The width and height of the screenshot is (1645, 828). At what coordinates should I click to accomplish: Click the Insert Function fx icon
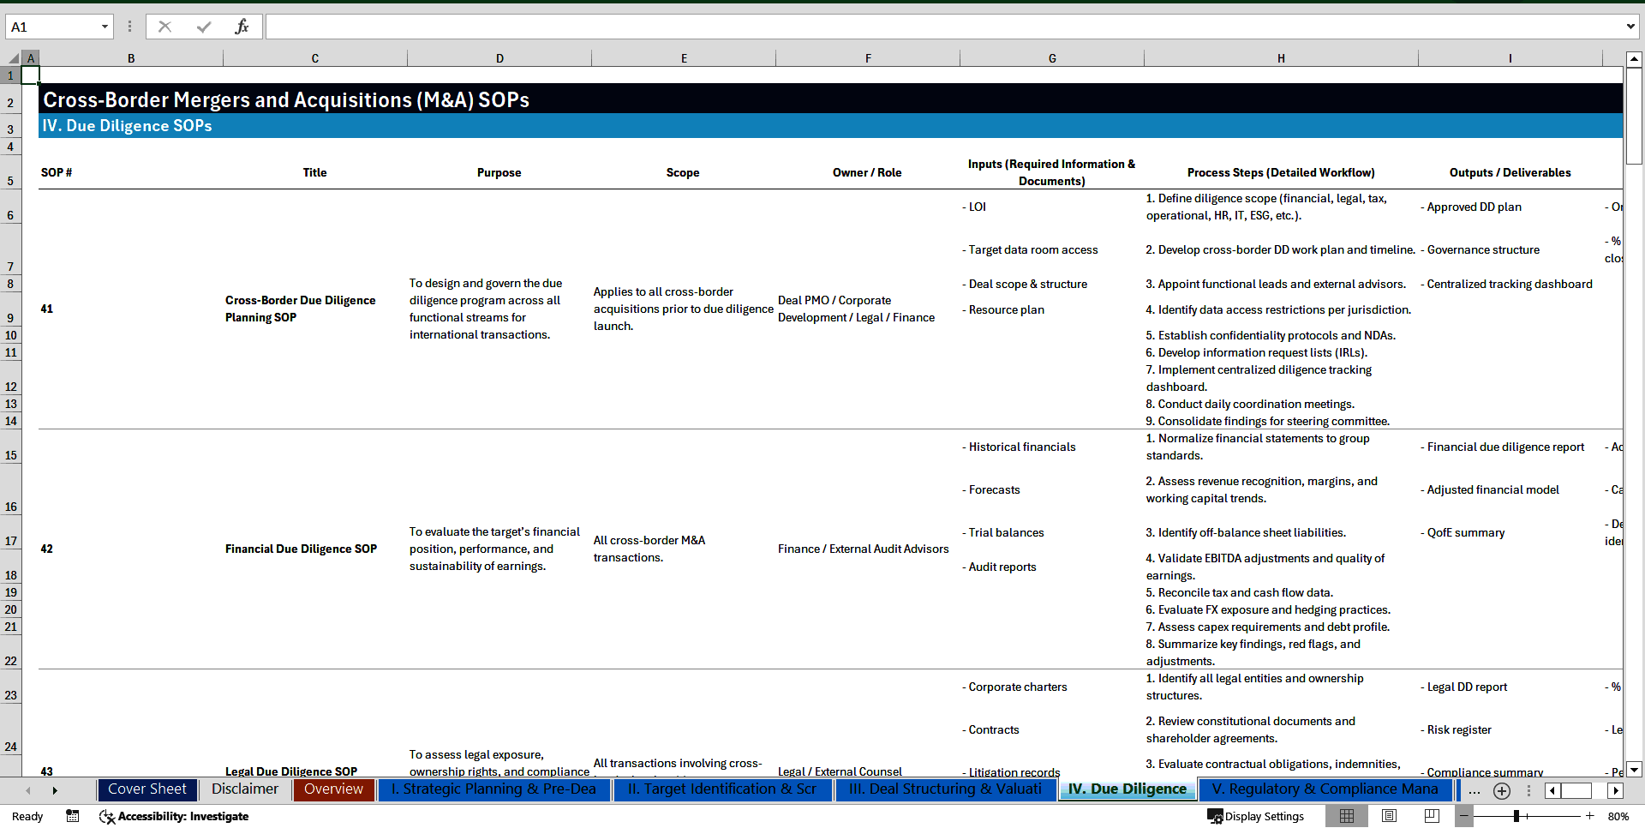coord(242,27)
